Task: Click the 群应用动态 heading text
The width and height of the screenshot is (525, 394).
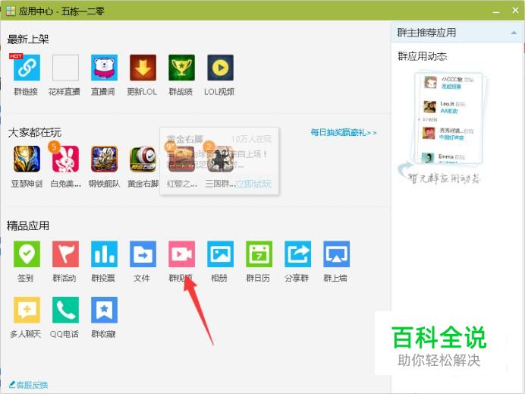Action: 423,56
